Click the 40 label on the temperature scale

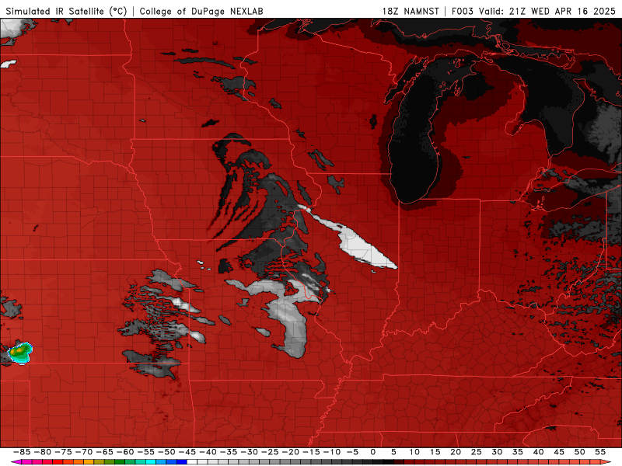click(538, 452)
